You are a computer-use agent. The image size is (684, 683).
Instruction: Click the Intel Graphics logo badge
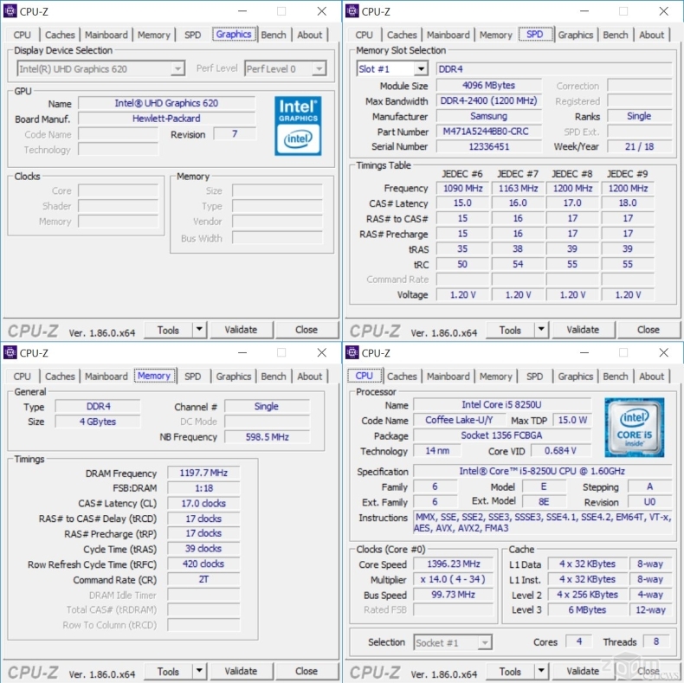pos(298,126)
